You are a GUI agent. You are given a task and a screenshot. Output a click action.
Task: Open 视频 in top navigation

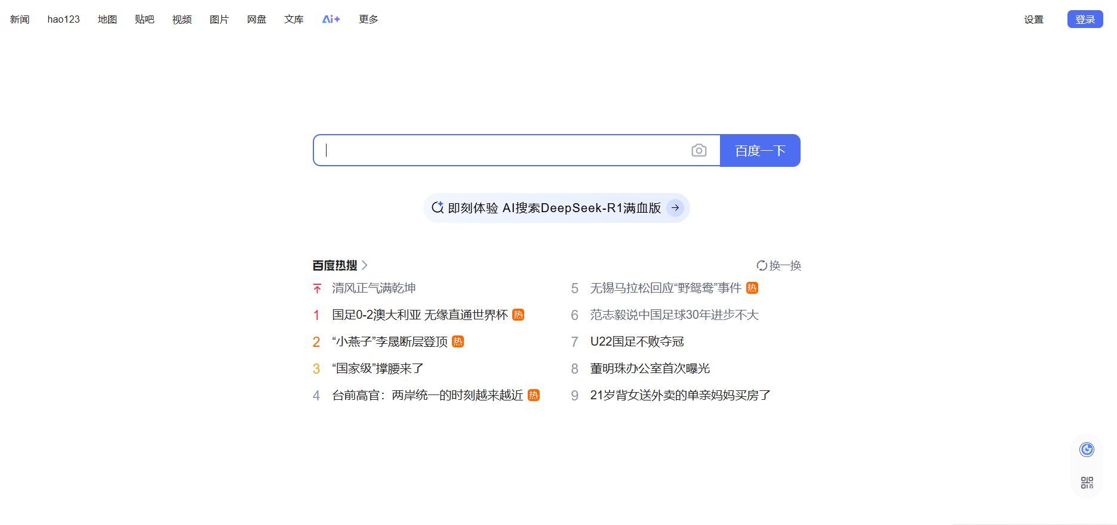coord(182,19)
